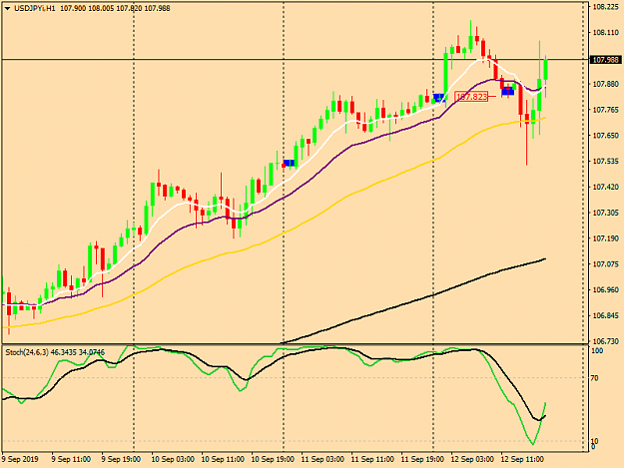This screenshot has width=624, height=468.
Task: Click the 107.880 price scale label
Action: 606,84
